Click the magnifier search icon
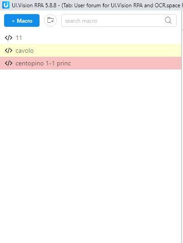 tap(168, 20)
